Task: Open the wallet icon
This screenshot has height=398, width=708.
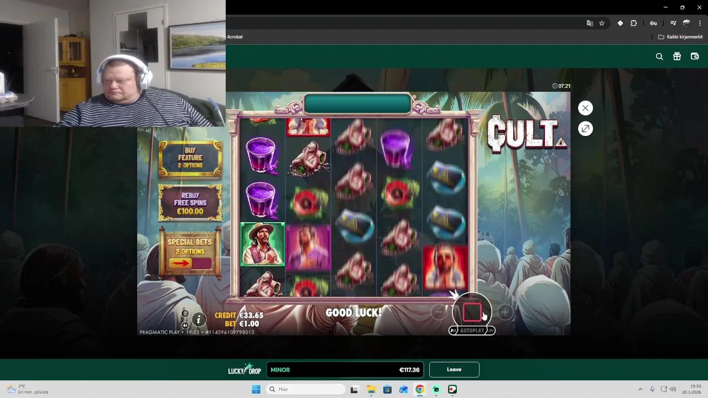Action: (695, 56)
